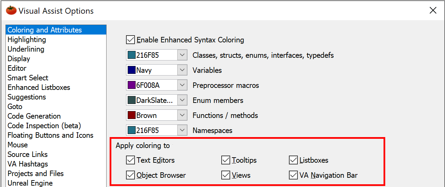Viewport: 445px width, 187px height.
Task: Click the Brown swatch for Functions / methods
Action: pyautogui.click(x=131, y=115)
